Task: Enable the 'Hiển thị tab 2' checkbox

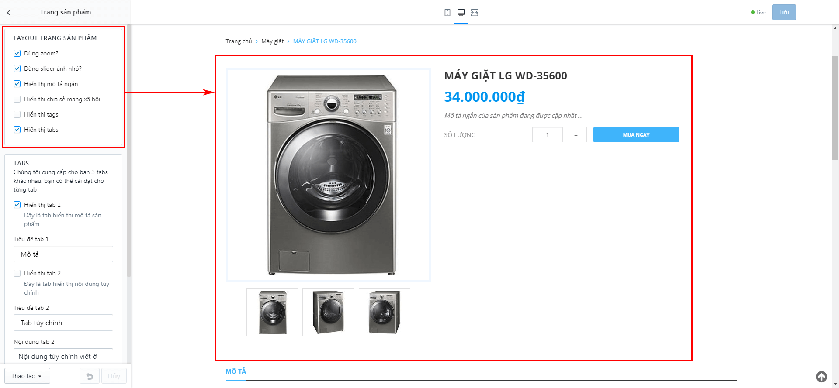Action: coord(17,273)
